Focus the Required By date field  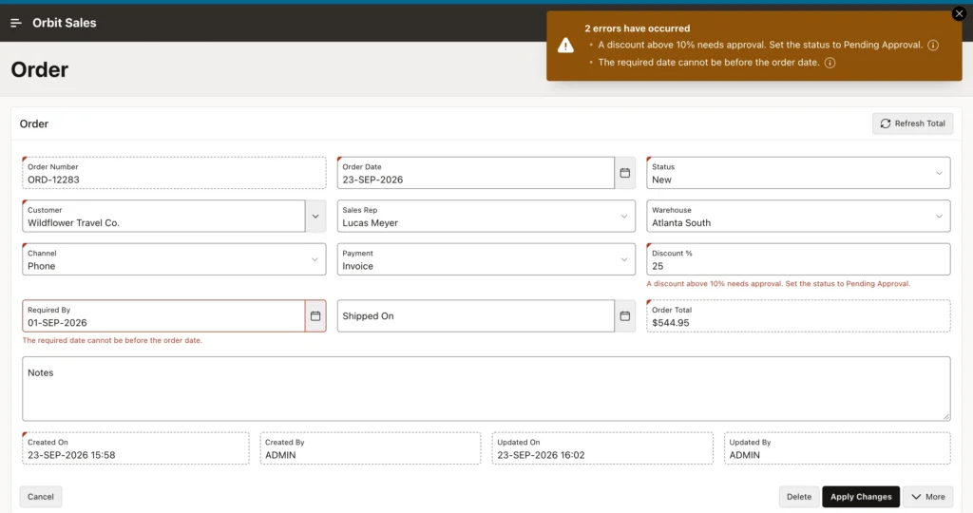click(x=163, y=316)
